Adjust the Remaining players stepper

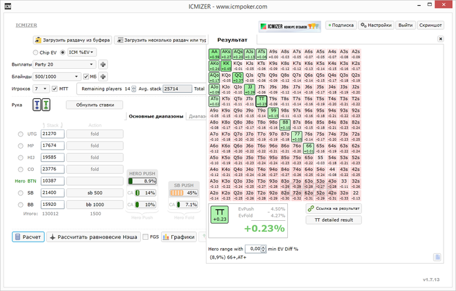tap(134, 89)
